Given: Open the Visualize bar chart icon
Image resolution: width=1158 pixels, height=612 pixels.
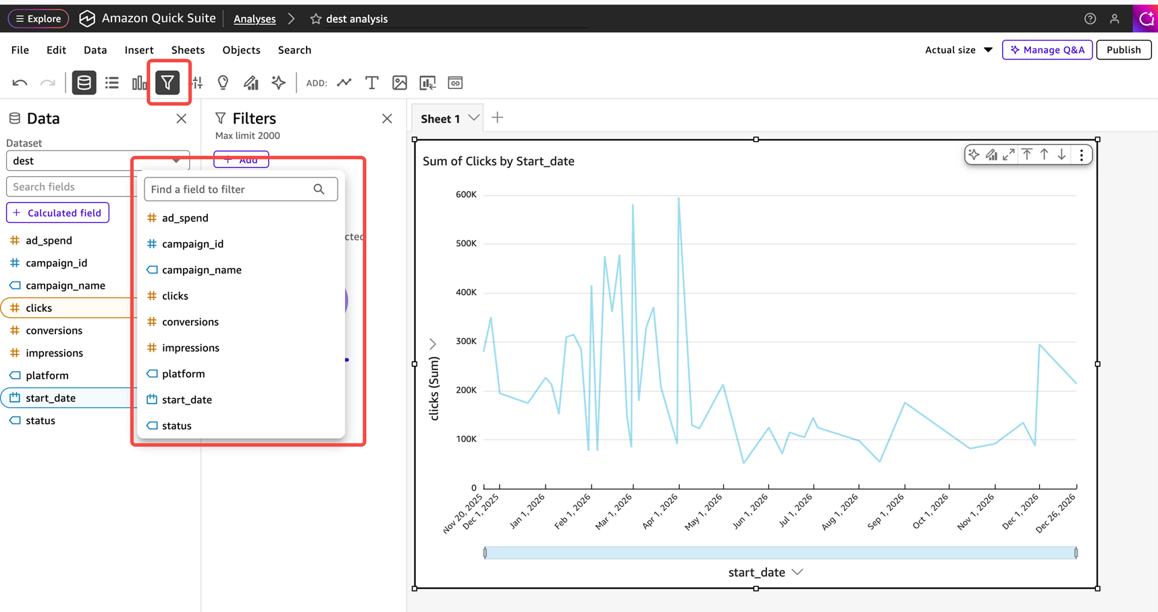Looking at the screenshot, I should click(x=139, y=83).
